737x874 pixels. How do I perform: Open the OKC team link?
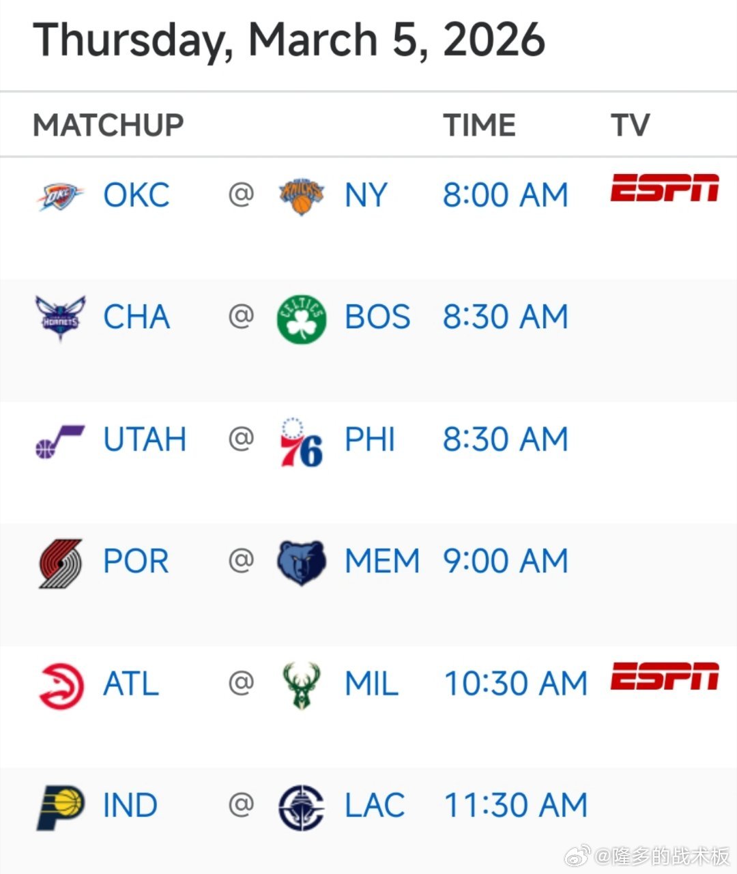point(136,195)
